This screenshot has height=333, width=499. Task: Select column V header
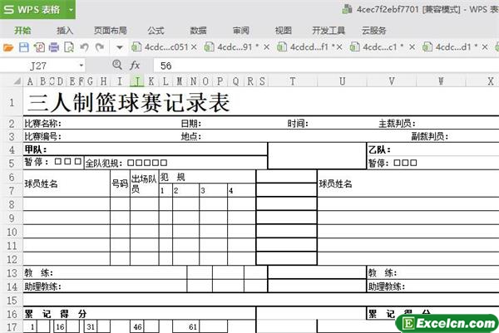[x=392, y=81]
